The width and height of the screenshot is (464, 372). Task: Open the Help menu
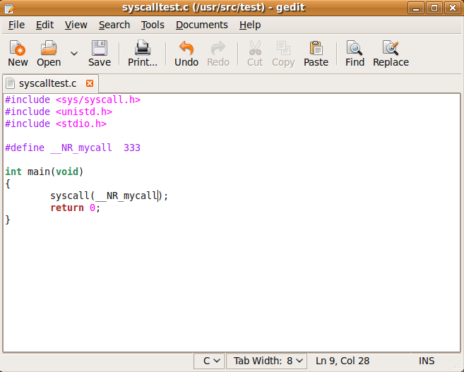coord(250,25)
